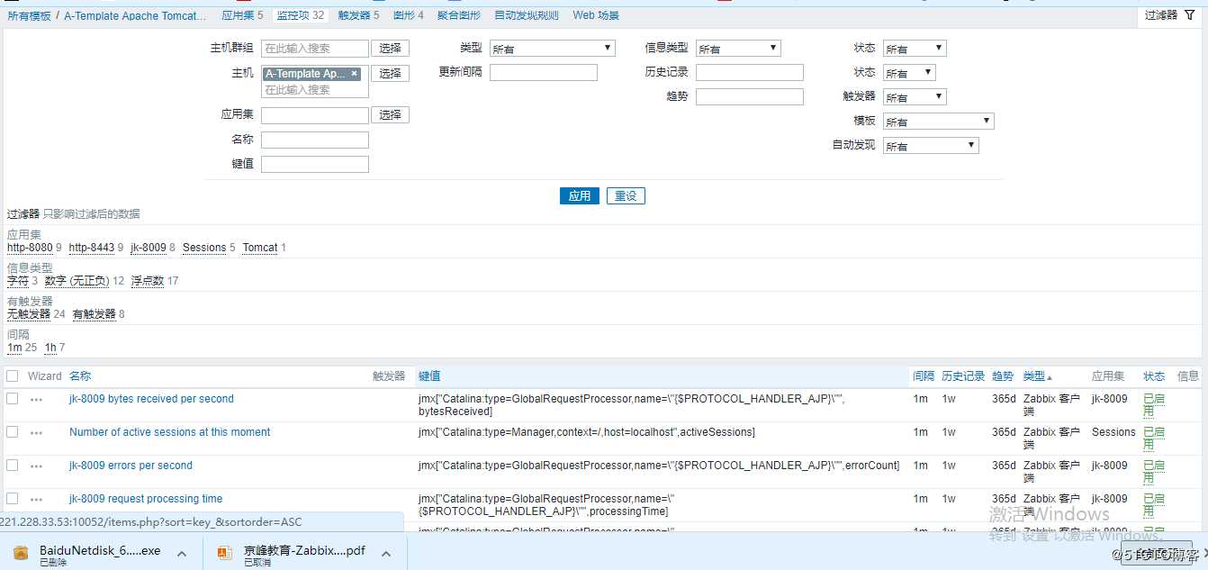The width and height of the screenshot is (1208, 570).
Task: Click the 京峰教育-Zabbix pdf download file icon
Action: (x=225, y=552)
